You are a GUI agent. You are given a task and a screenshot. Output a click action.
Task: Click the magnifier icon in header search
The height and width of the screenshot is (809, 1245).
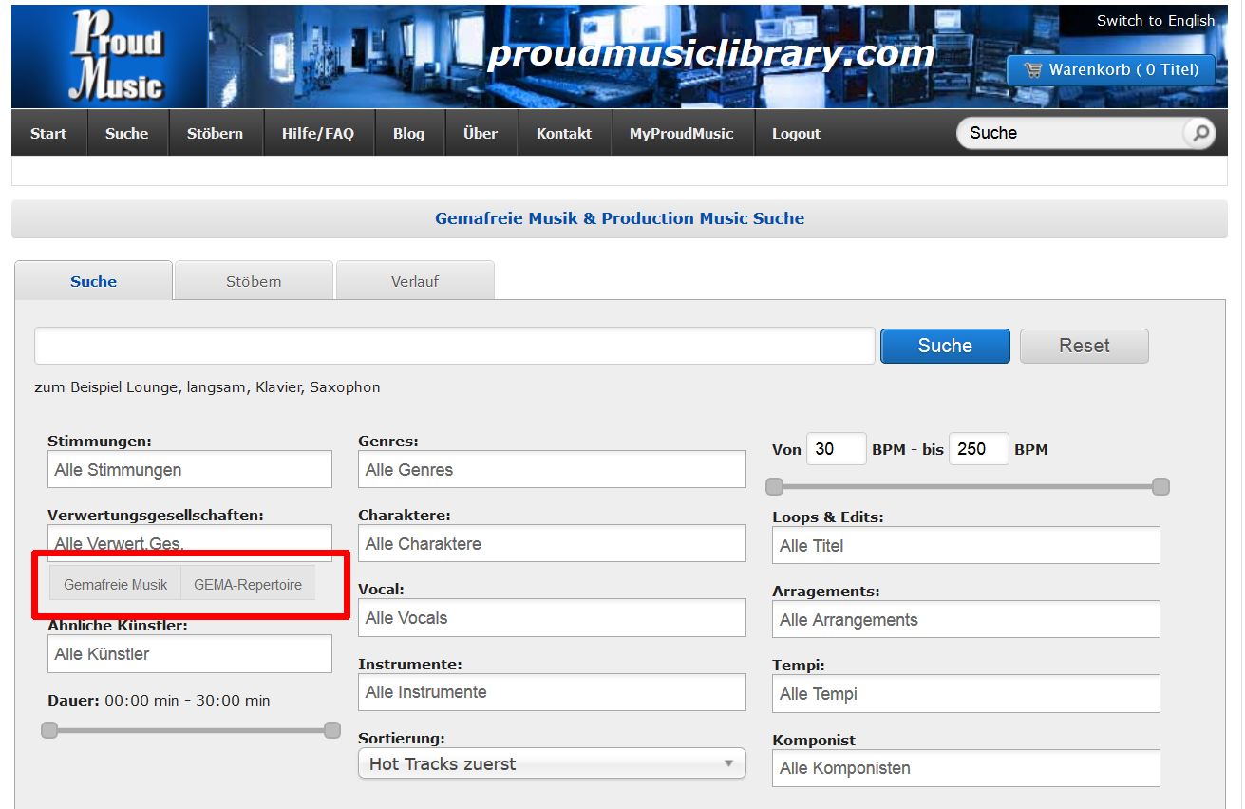pyautogui.click(x=1199, y=134)
